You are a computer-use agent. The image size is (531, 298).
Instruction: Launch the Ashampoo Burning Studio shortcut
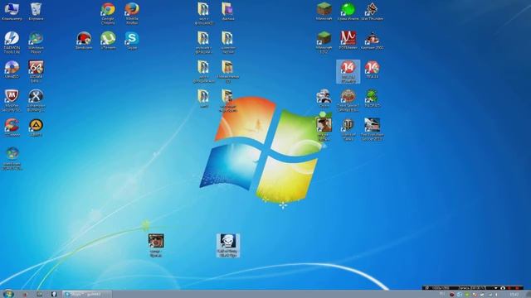36,101
